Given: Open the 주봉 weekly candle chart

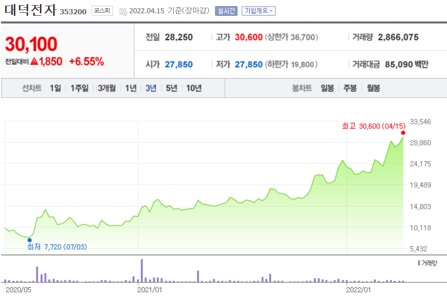Looking at the screenshot, I should pos(350,88).
